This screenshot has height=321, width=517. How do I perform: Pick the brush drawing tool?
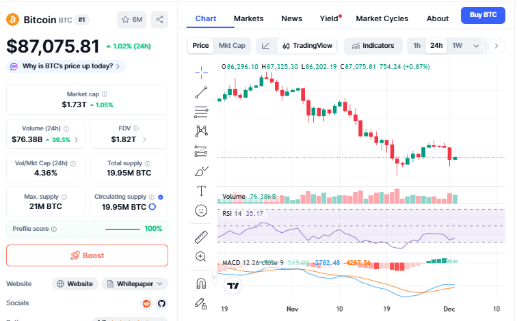pyautogui.click(x=201, y=171)
